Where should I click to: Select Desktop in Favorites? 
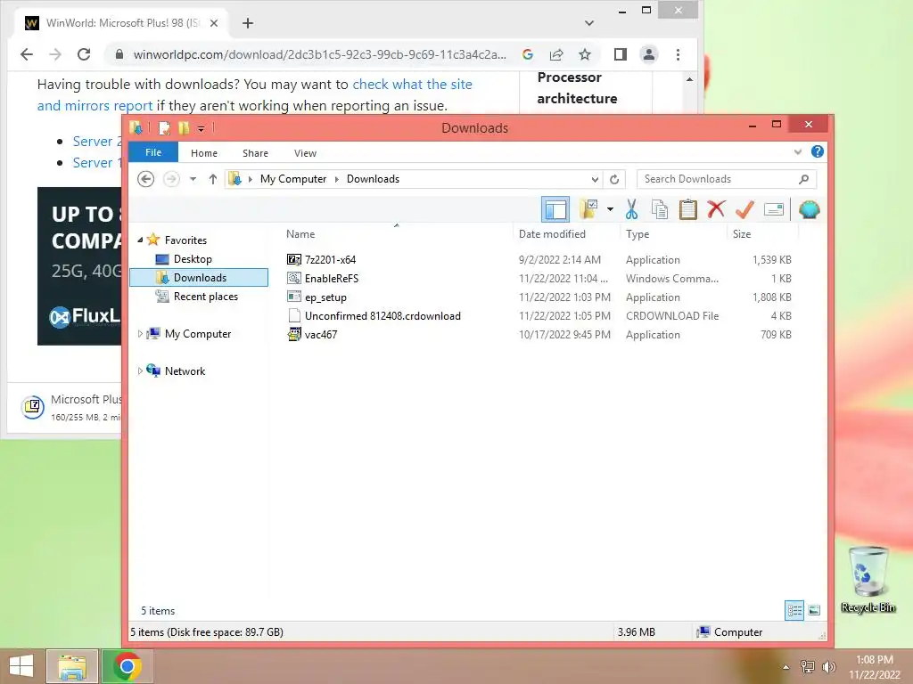point(193,259)
